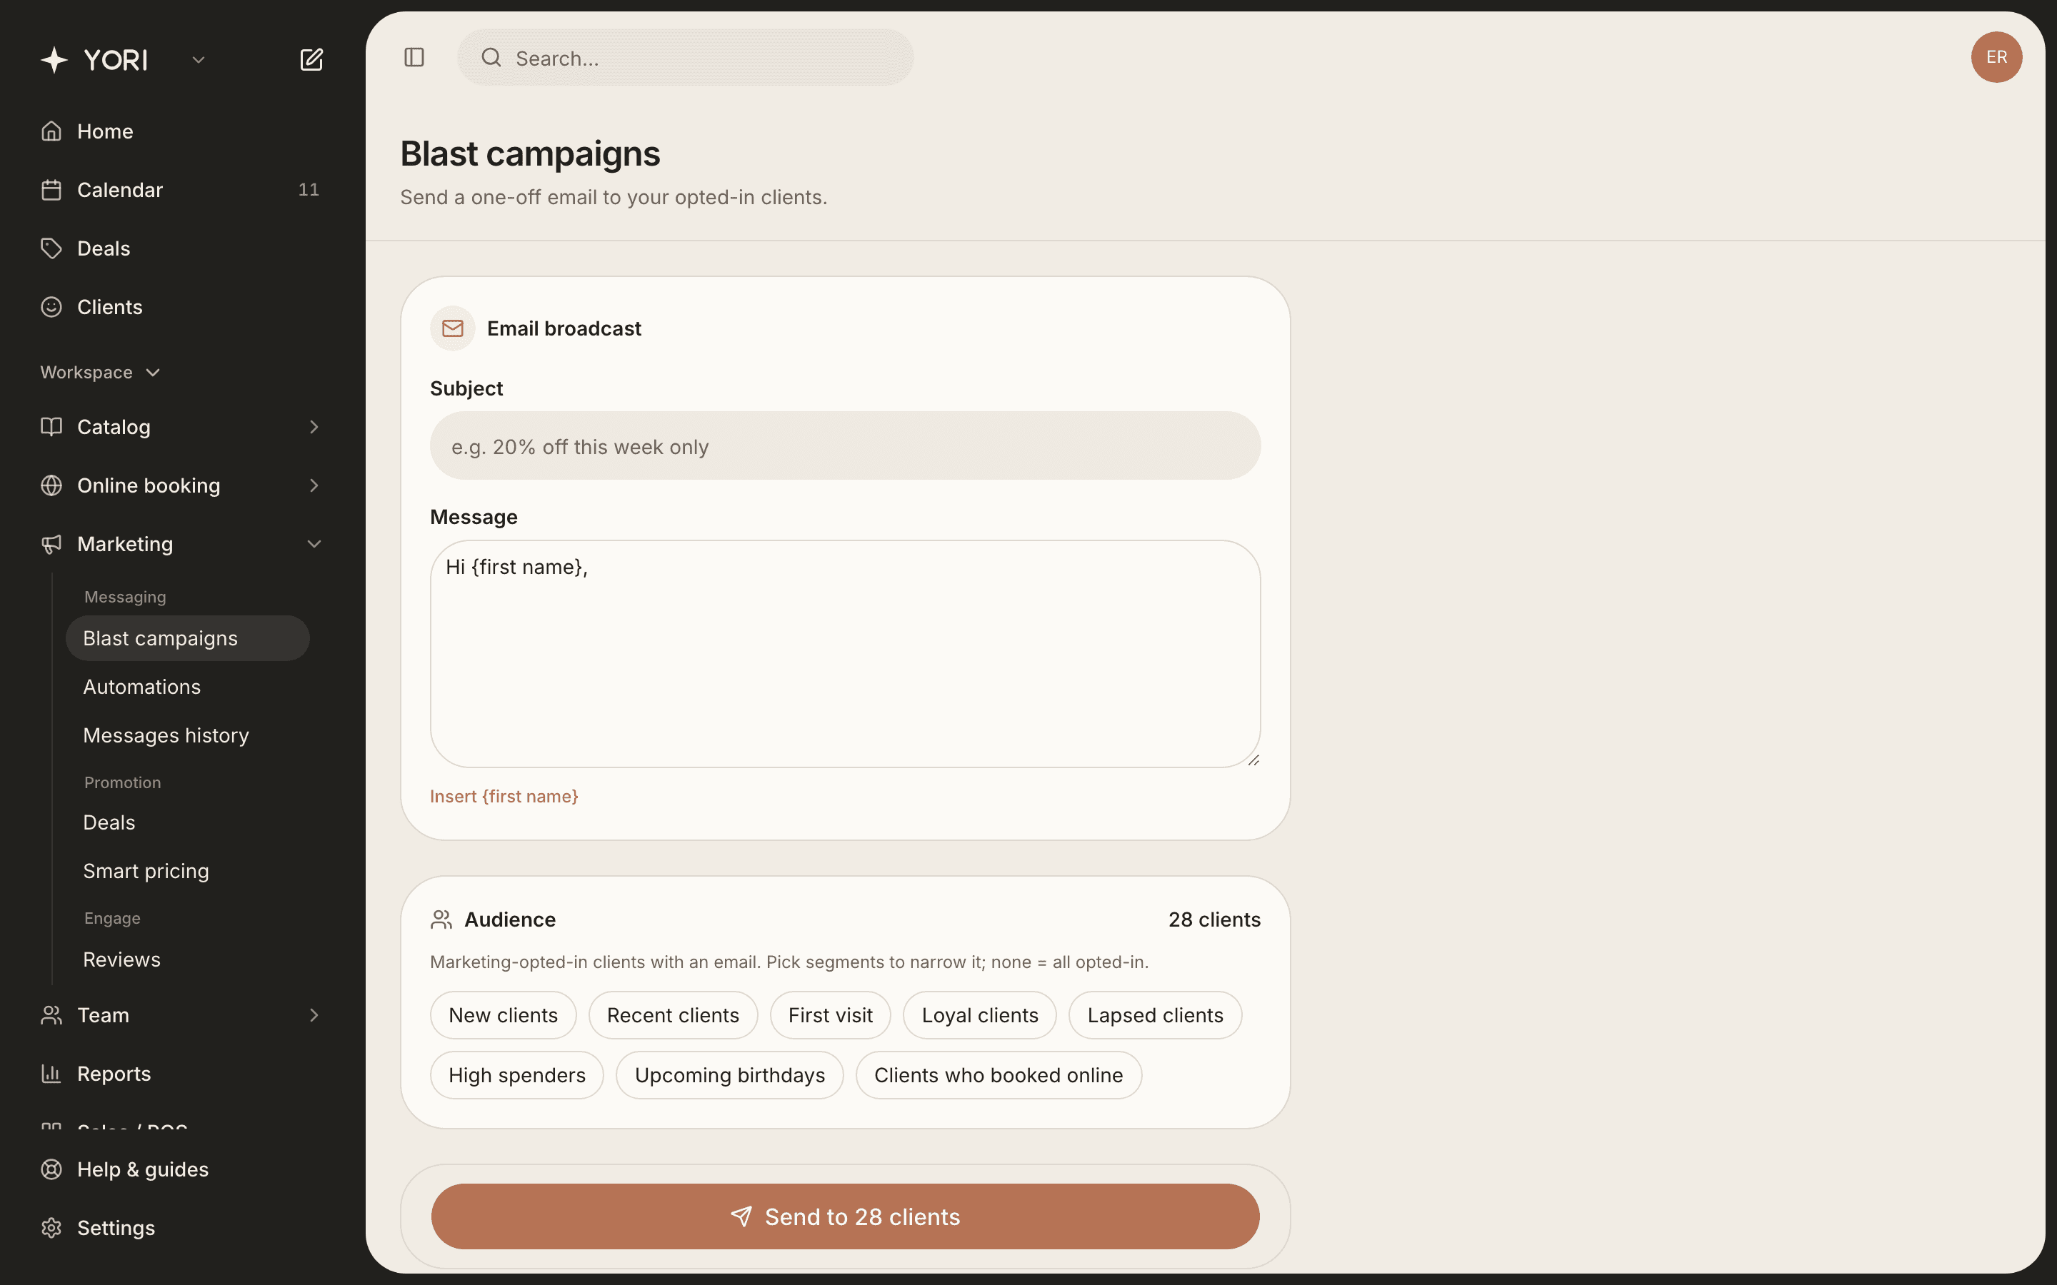Toggle Clients who booked online chip
2057x1285 pixels.
(999, 1075)
